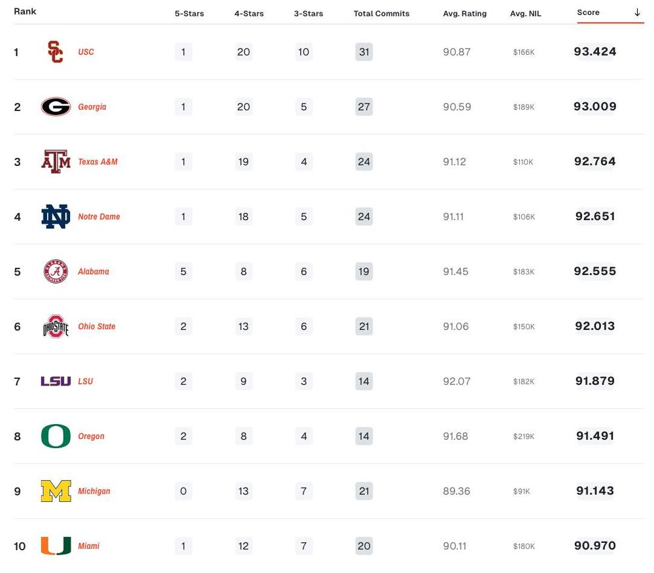Sort by Total Commits column header

[x=381, y=14]
